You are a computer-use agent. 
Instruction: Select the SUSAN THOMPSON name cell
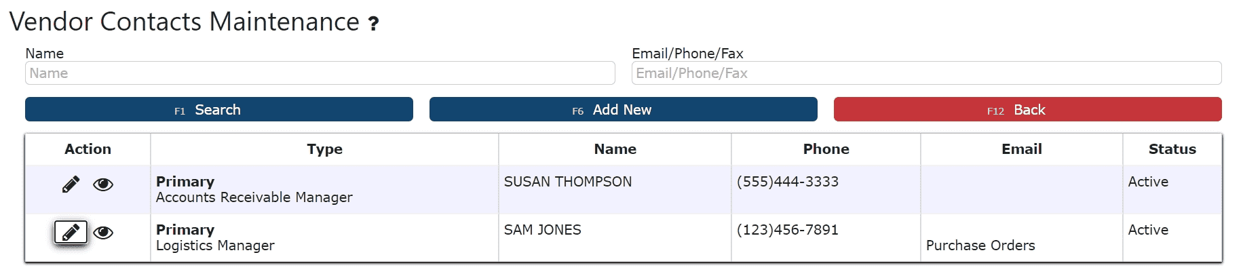[x=568, y=182]
